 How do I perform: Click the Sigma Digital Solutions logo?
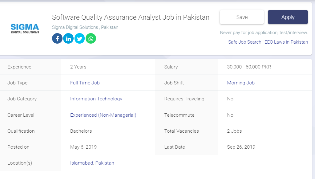[x=25, y=28]
